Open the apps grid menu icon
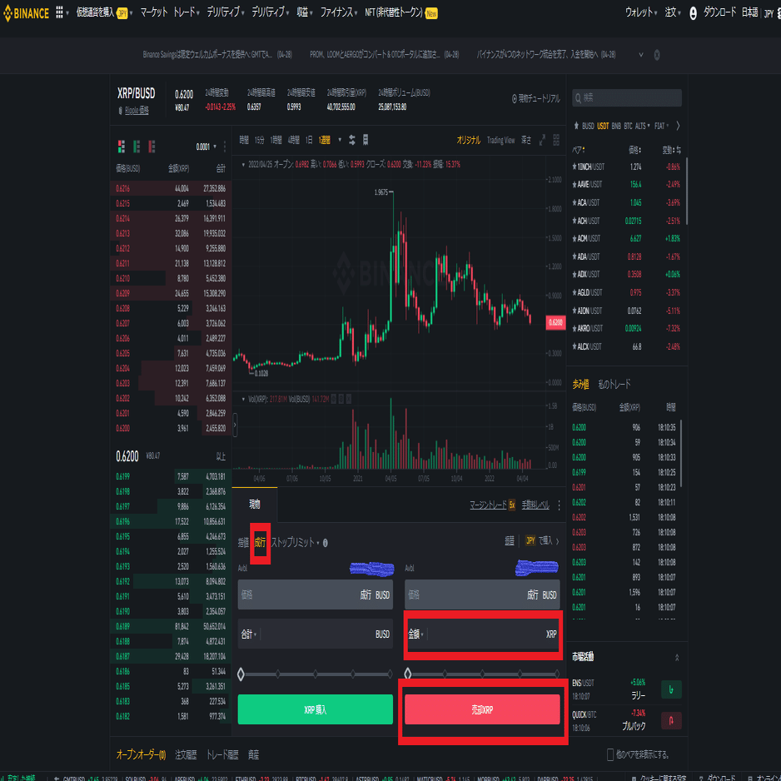This screenshot has width=781, height=781. (x=59, y=12)
